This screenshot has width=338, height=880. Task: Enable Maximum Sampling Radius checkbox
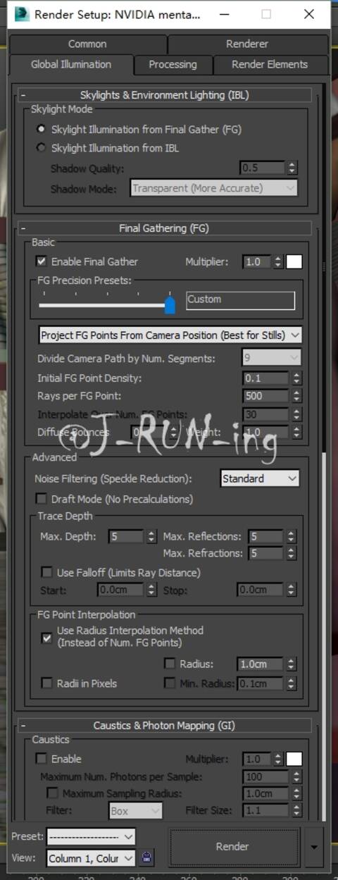(53, 793)
